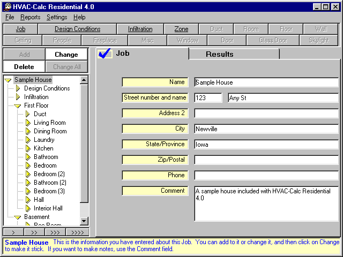Viewport: 343px width, 257px height.
Task: Click the blue checkmark icon beside Job
Action: click(x=105, y=54)
